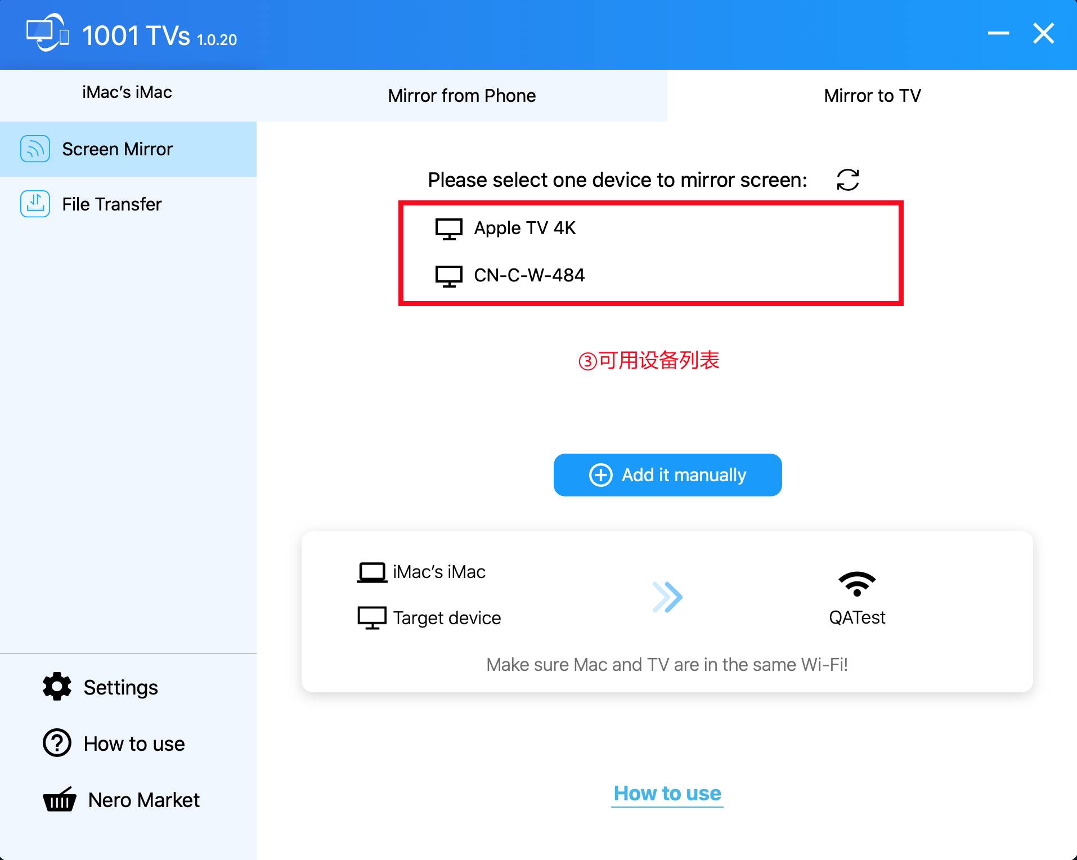Click the QATest network name
This screenshot has width=1077, height=860.
(x=857, y=617)
